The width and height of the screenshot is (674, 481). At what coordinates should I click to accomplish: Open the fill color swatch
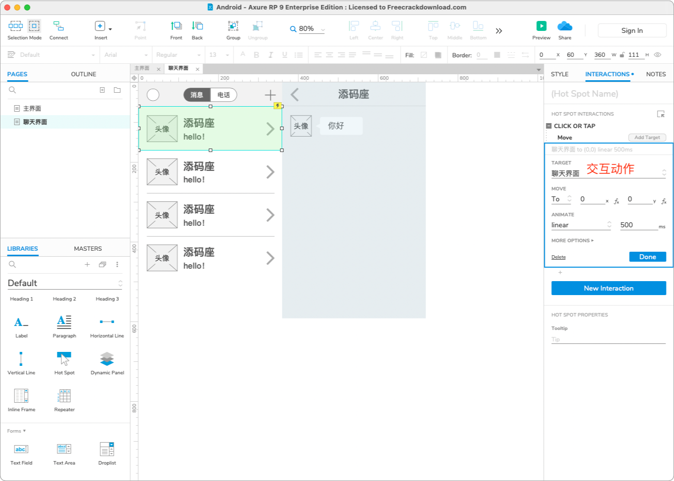[424, 55]
